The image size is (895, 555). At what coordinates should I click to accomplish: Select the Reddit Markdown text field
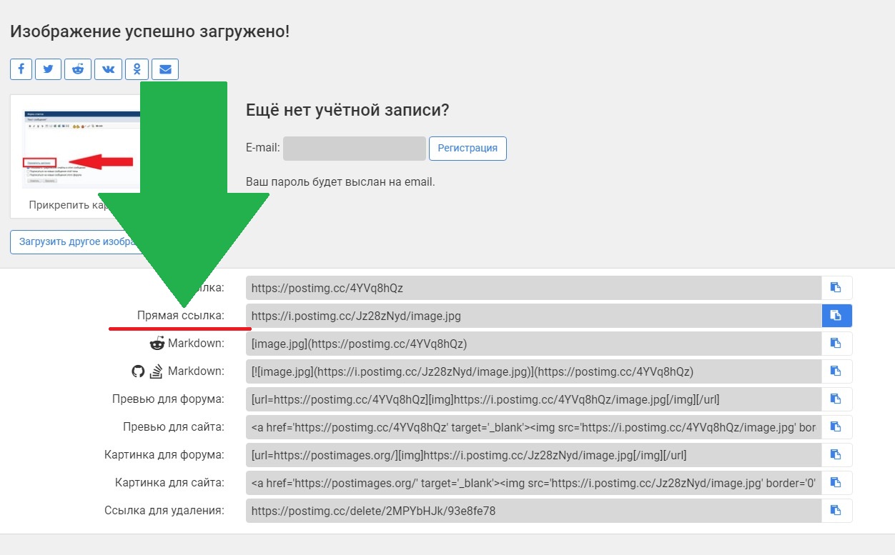click(x=534, y=344)
